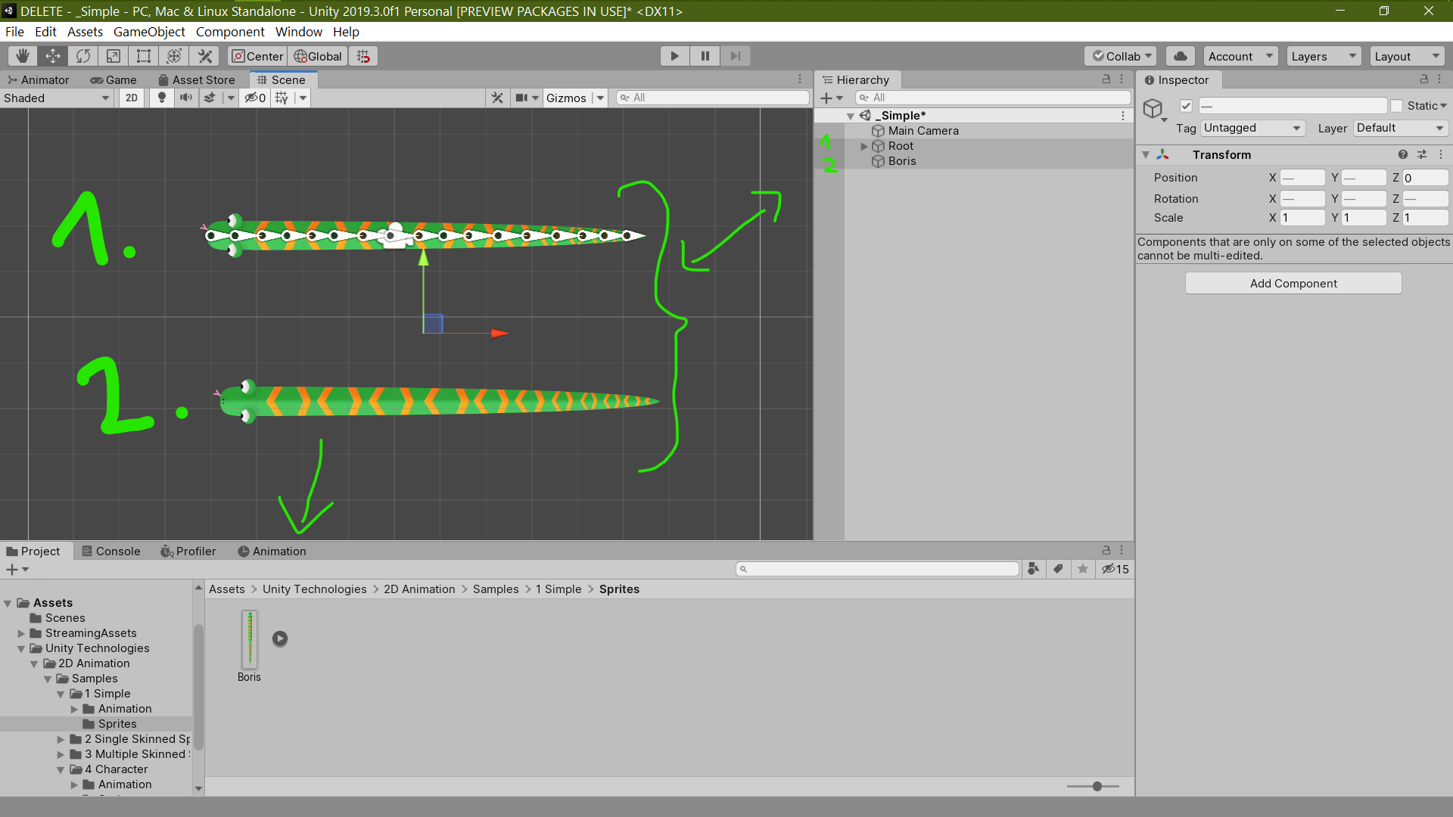Open Layer dropdown Default

[1401, 128]
